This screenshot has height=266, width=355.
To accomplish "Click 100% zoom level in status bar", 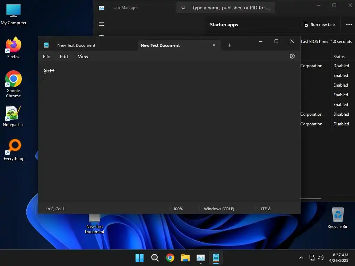I will [178, 209].
